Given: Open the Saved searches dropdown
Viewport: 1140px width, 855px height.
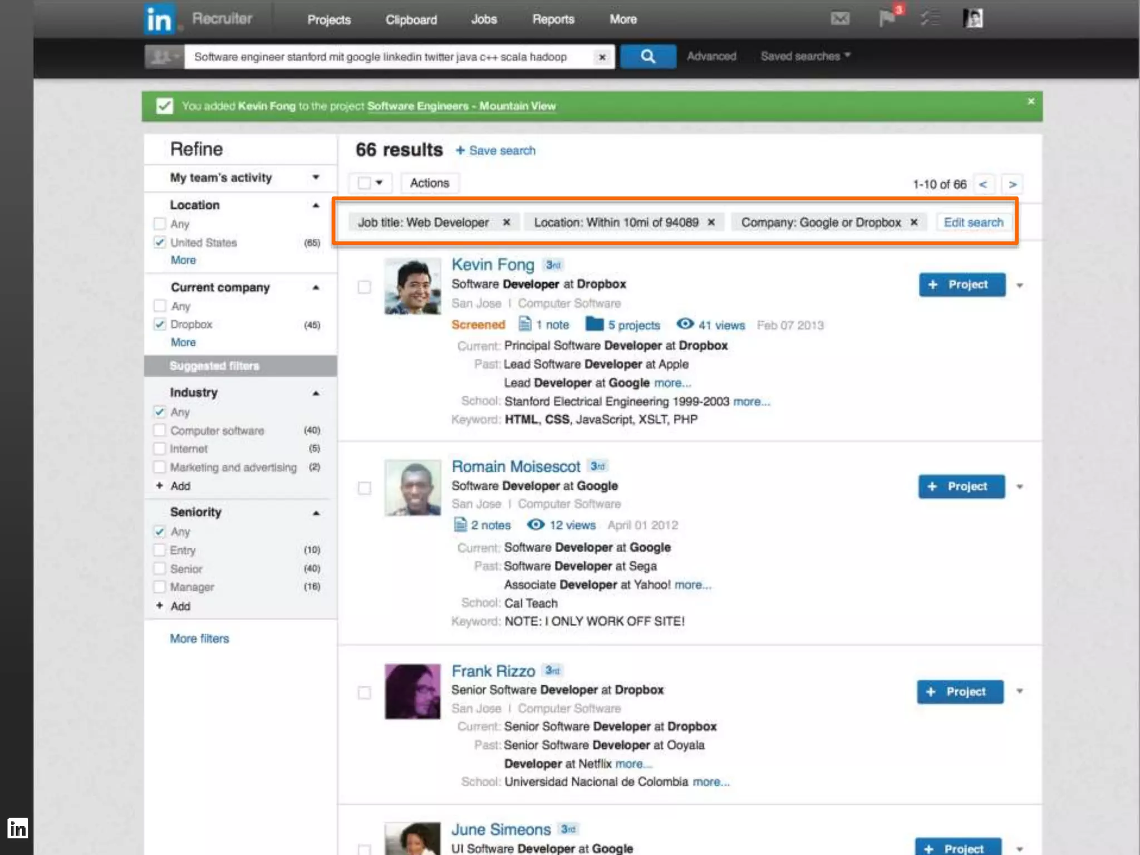Looking at the screenshot, I should point(805,56).
